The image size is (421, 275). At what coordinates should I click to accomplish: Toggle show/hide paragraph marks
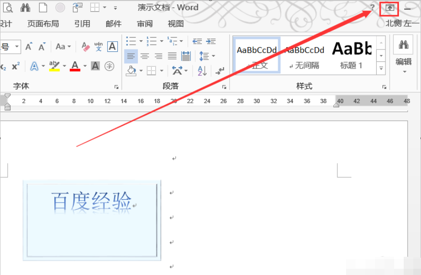pos(220,71)
